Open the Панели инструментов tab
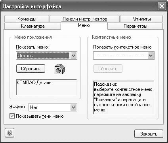This screenshot has width=168, height=143. point(85,19)
